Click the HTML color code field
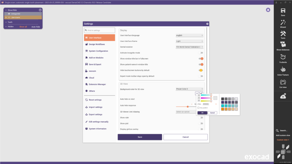The width and height of the screenshot is (292, 164). pyautogui.click(x=206, y=104)
